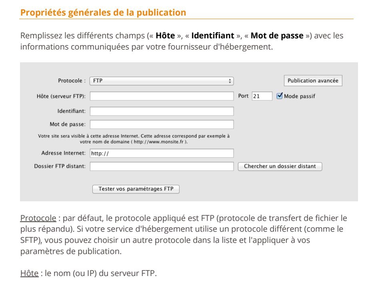Click the Hôte (serveur FTP): label
Viewport: 380px width, 286px height.
61,96
